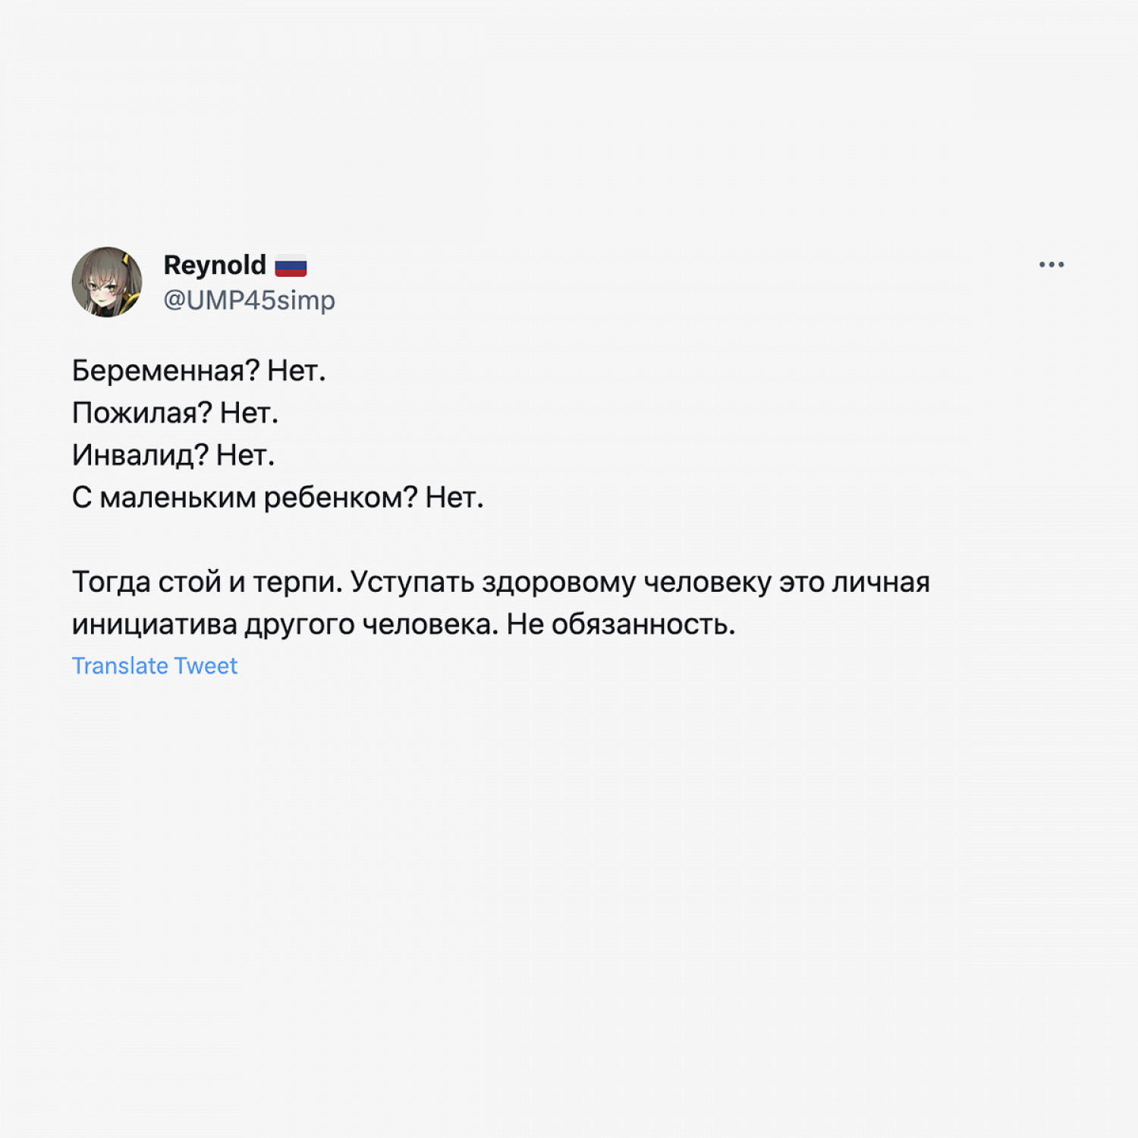Open the three-dot more options menu
This screenshot has height=1138, width=1138.
[x=1051, y=265]
